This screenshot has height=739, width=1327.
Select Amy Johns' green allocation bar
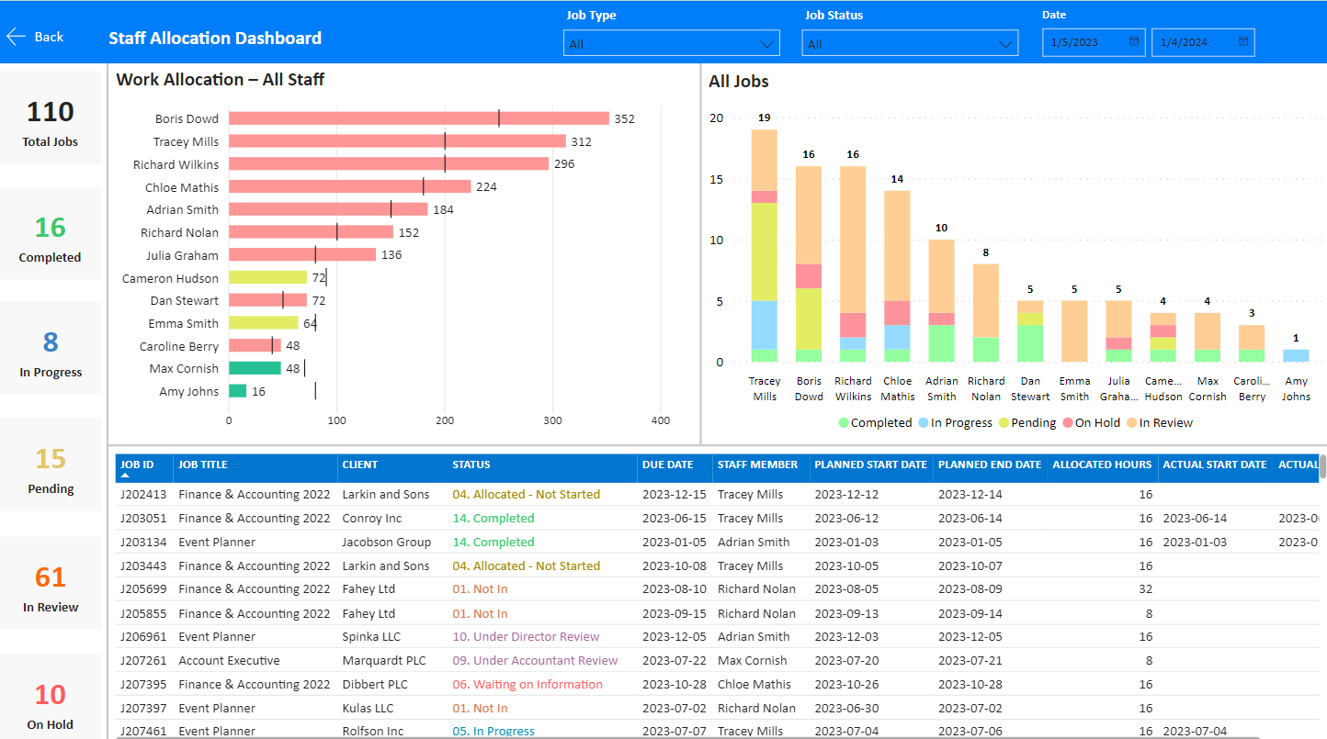click(237, 391)
